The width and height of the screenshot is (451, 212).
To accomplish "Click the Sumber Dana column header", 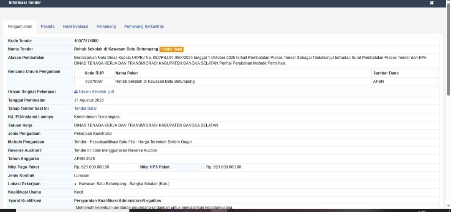I will (385, 73).
